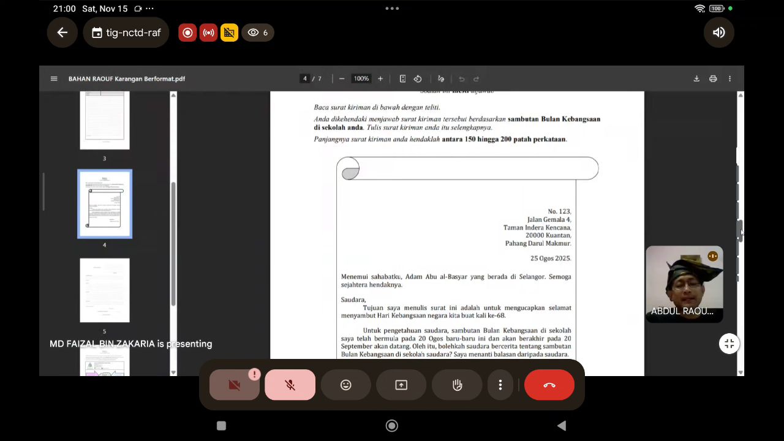Image resolution: width=784 pixels, height=441 pixels.
Task: Exit fullscreen view of the presentation
Action: pos(729,344)
